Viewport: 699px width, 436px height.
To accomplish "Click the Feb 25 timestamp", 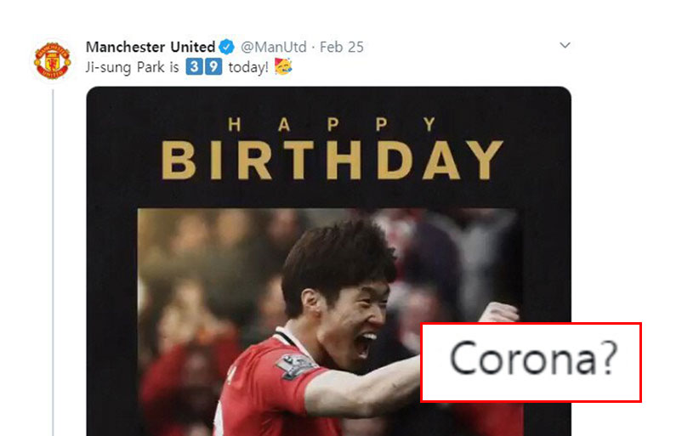I will pyautogui.click(x=342, y=47).
